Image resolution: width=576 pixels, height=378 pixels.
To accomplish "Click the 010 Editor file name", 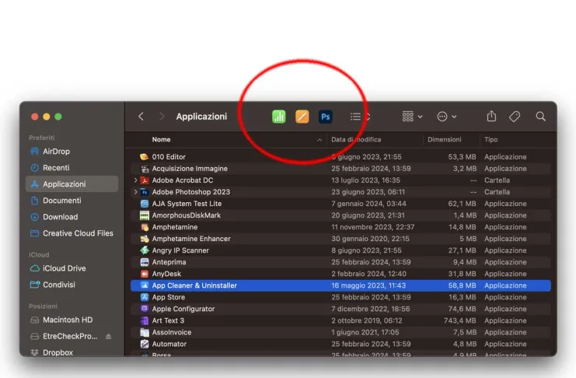I will [x=169, y=156].
